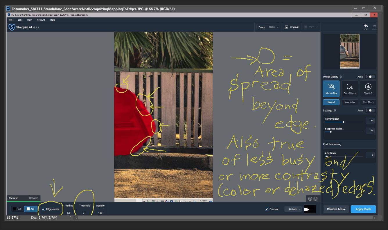
Task: Open the Zoom 100% dropdown
Action: coord(273,27)
